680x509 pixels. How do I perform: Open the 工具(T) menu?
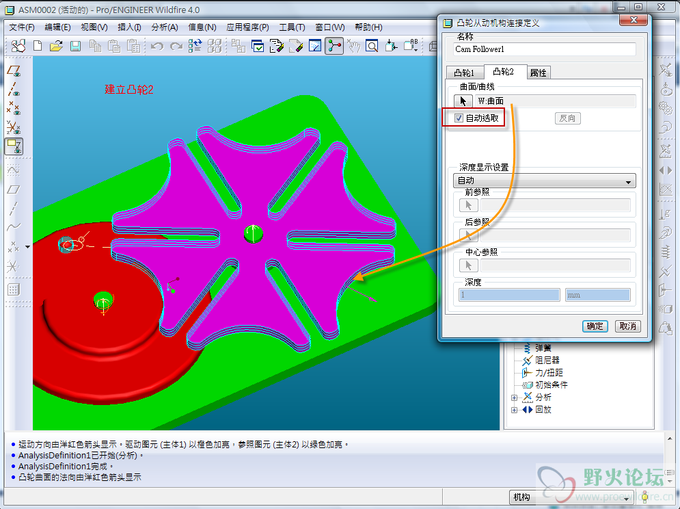pos(292,27)
